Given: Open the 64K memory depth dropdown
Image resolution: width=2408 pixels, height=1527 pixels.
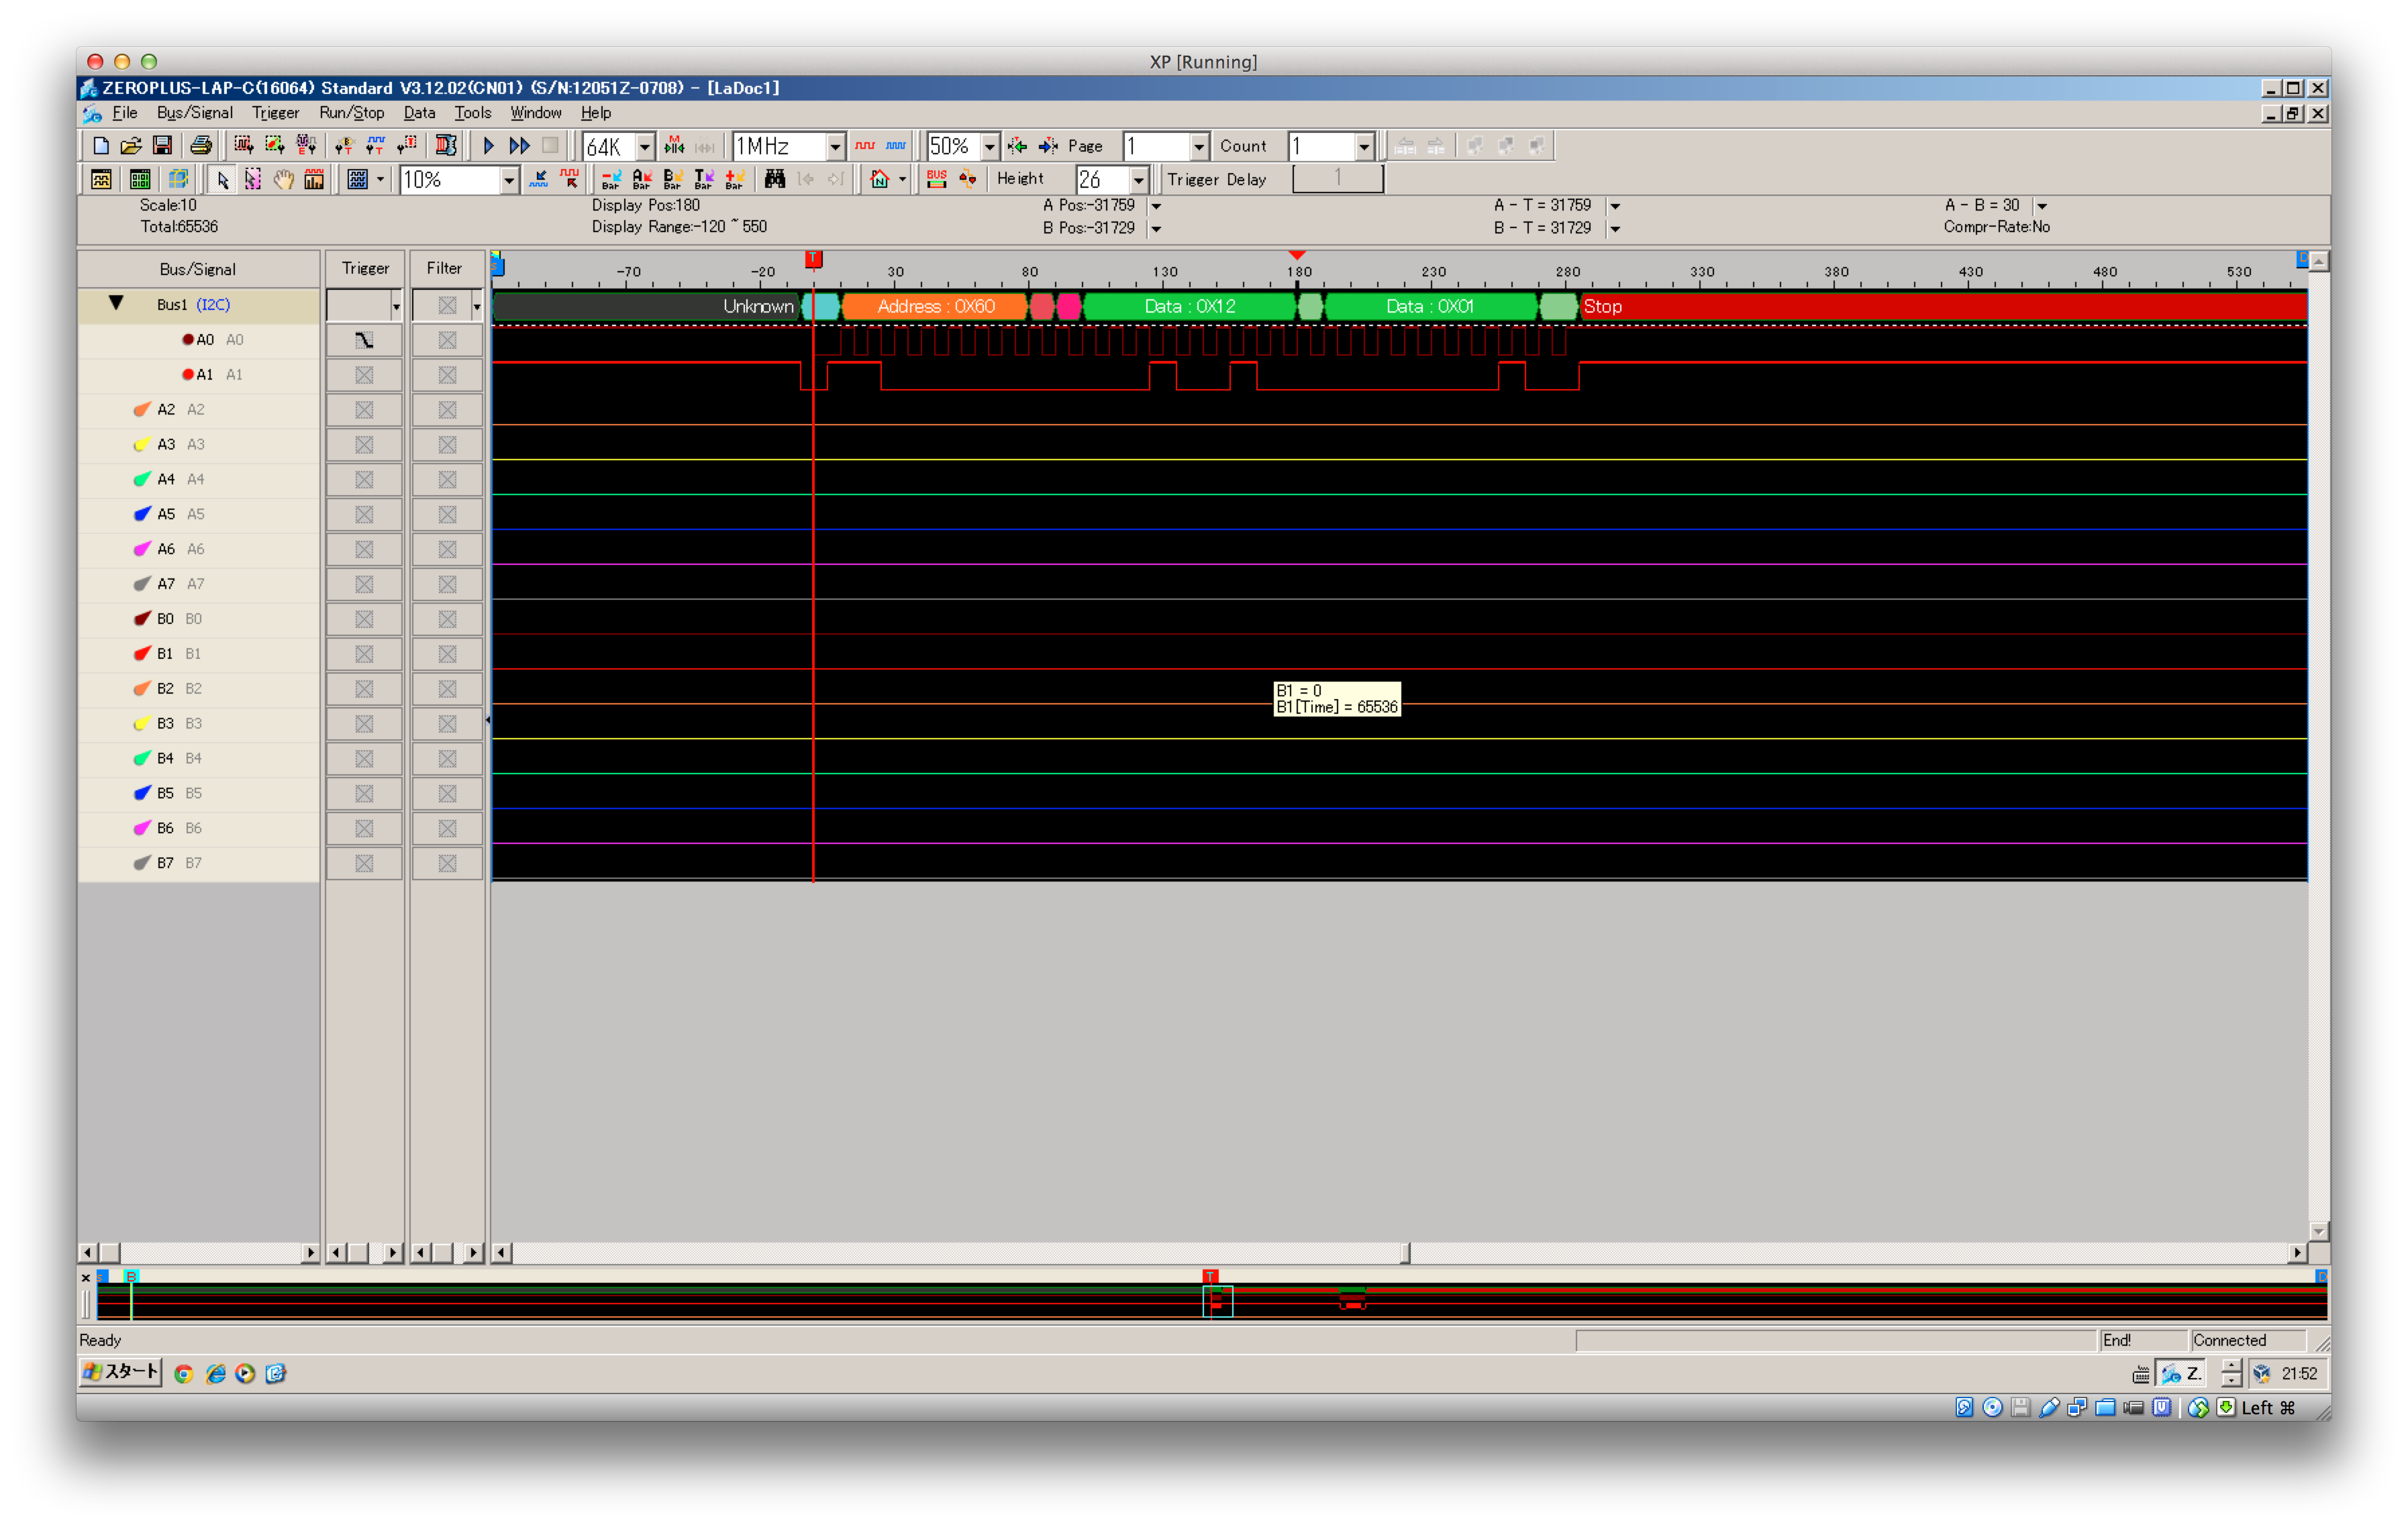Looking at the screenshot, I should pyautogui.click(x=645, y=147).
